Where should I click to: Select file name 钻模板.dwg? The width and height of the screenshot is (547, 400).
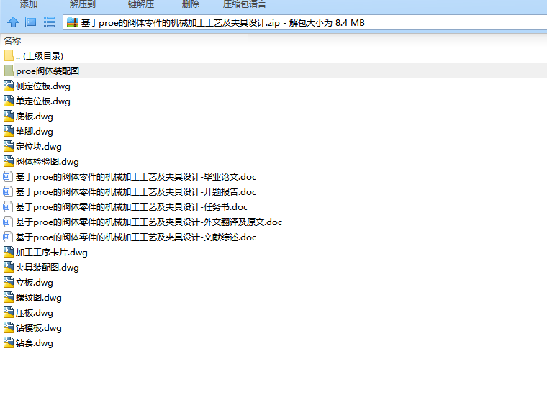click(x=39, y=328)
